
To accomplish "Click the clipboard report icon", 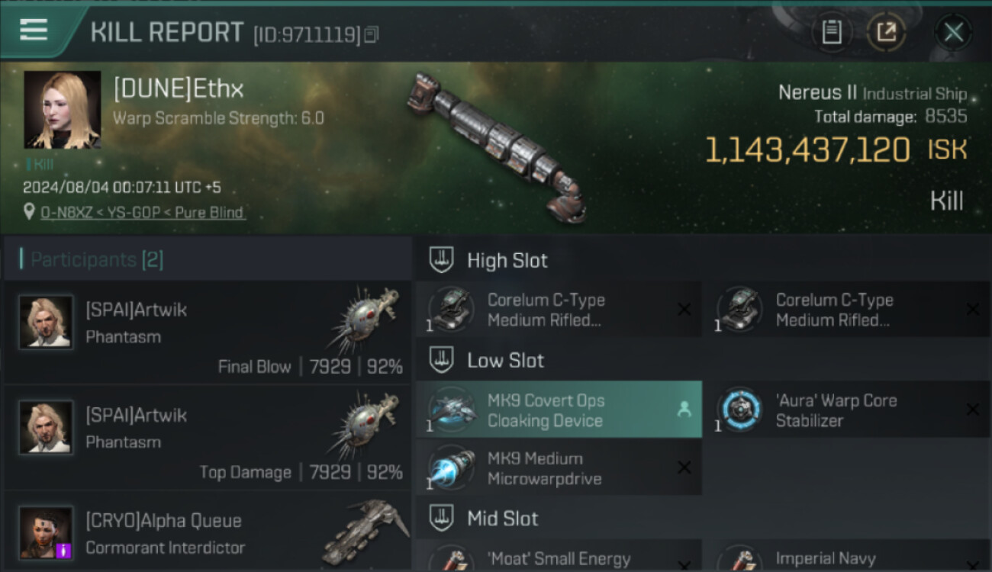I will [x=832, y=32].
